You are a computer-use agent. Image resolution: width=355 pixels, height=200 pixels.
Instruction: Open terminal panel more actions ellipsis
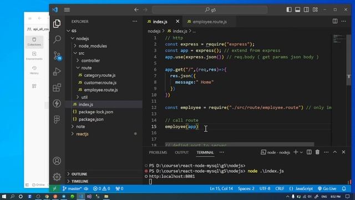[x=326, y=152]
